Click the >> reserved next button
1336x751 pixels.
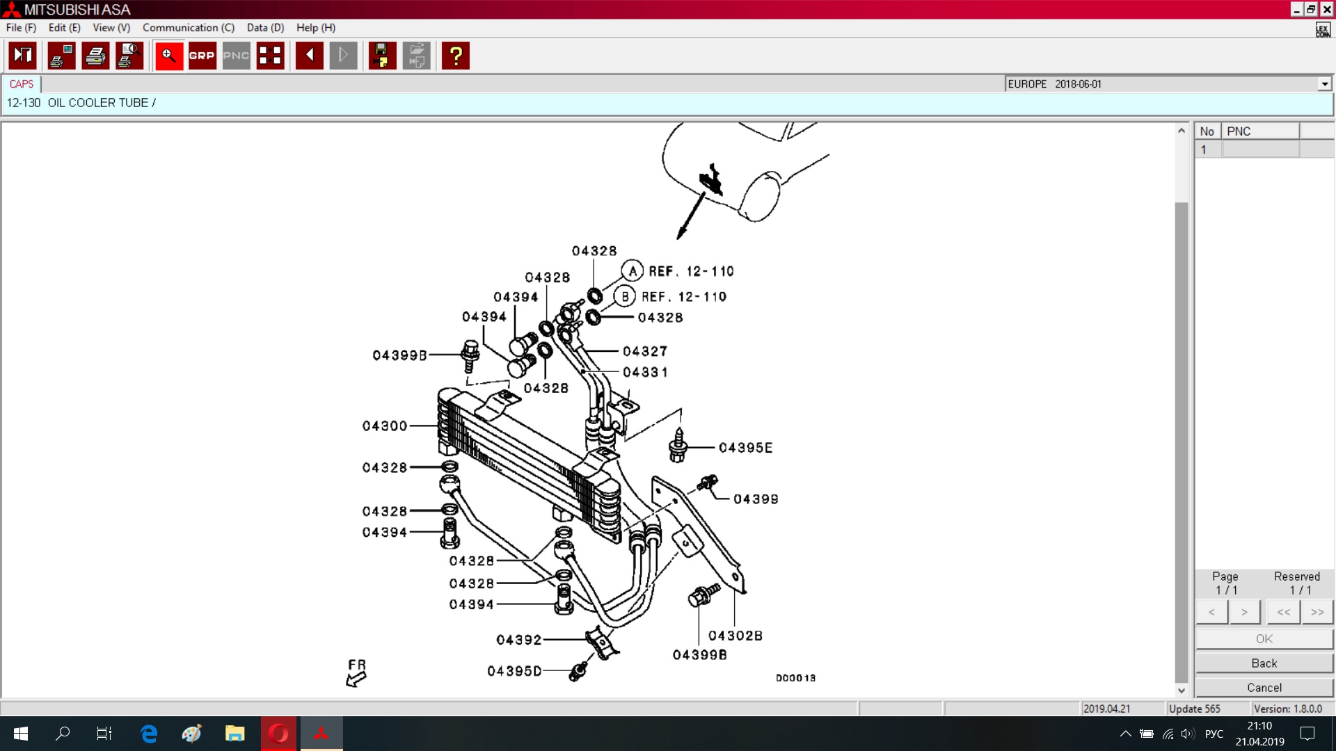tap(1317, 612)
